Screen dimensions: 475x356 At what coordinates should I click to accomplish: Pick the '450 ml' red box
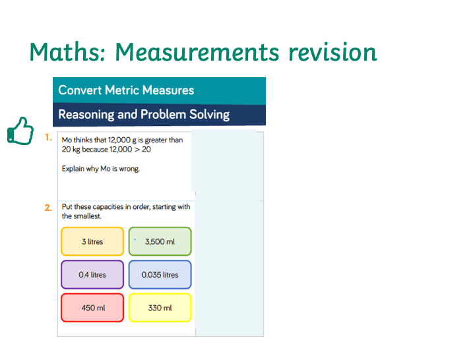tap(92, 308)
